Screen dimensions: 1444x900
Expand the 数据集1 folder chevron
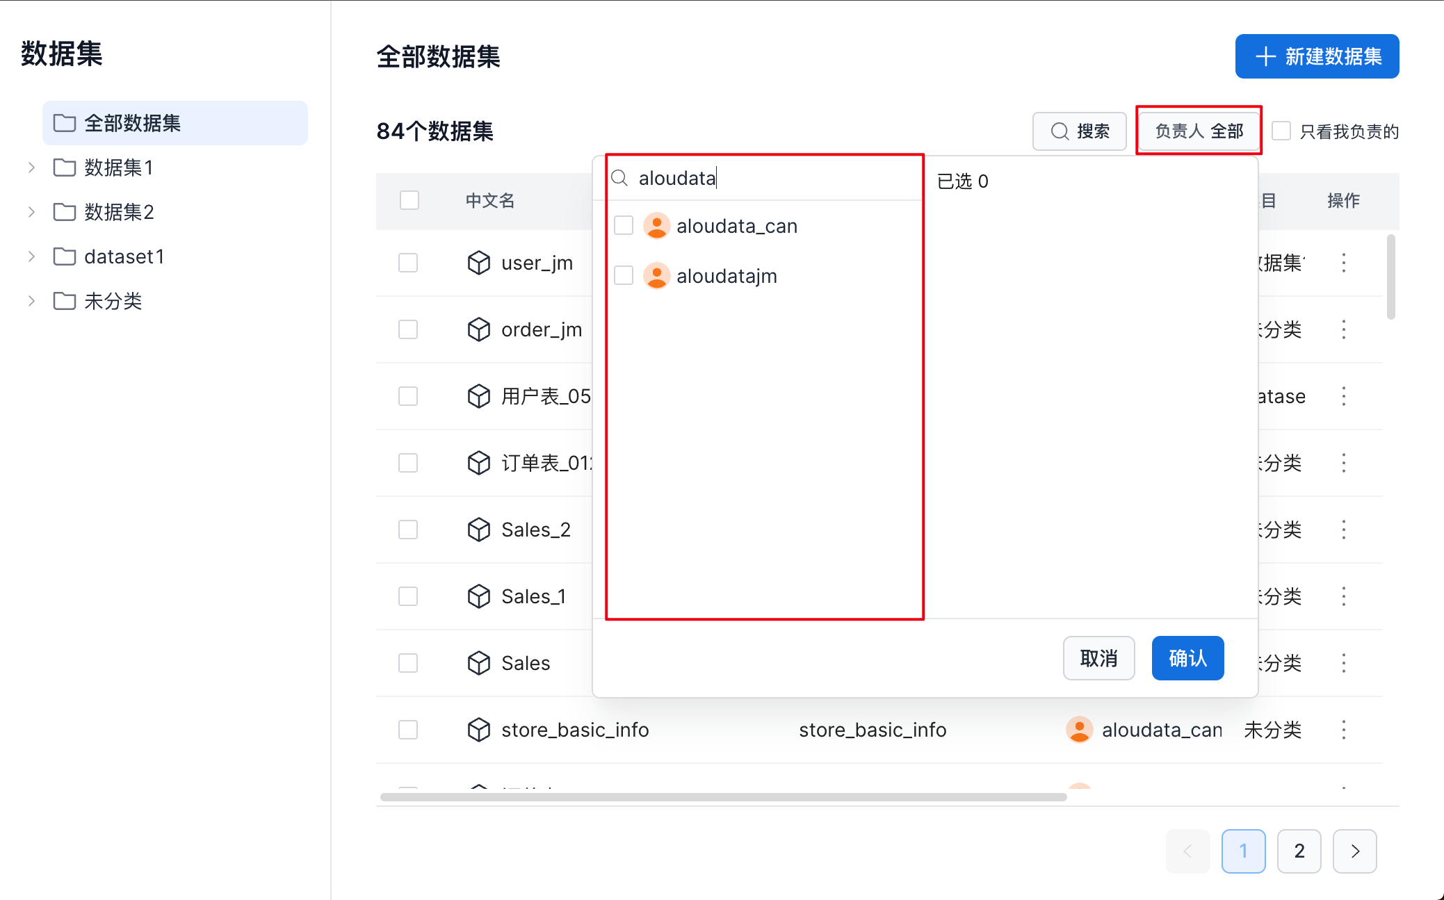31,167
